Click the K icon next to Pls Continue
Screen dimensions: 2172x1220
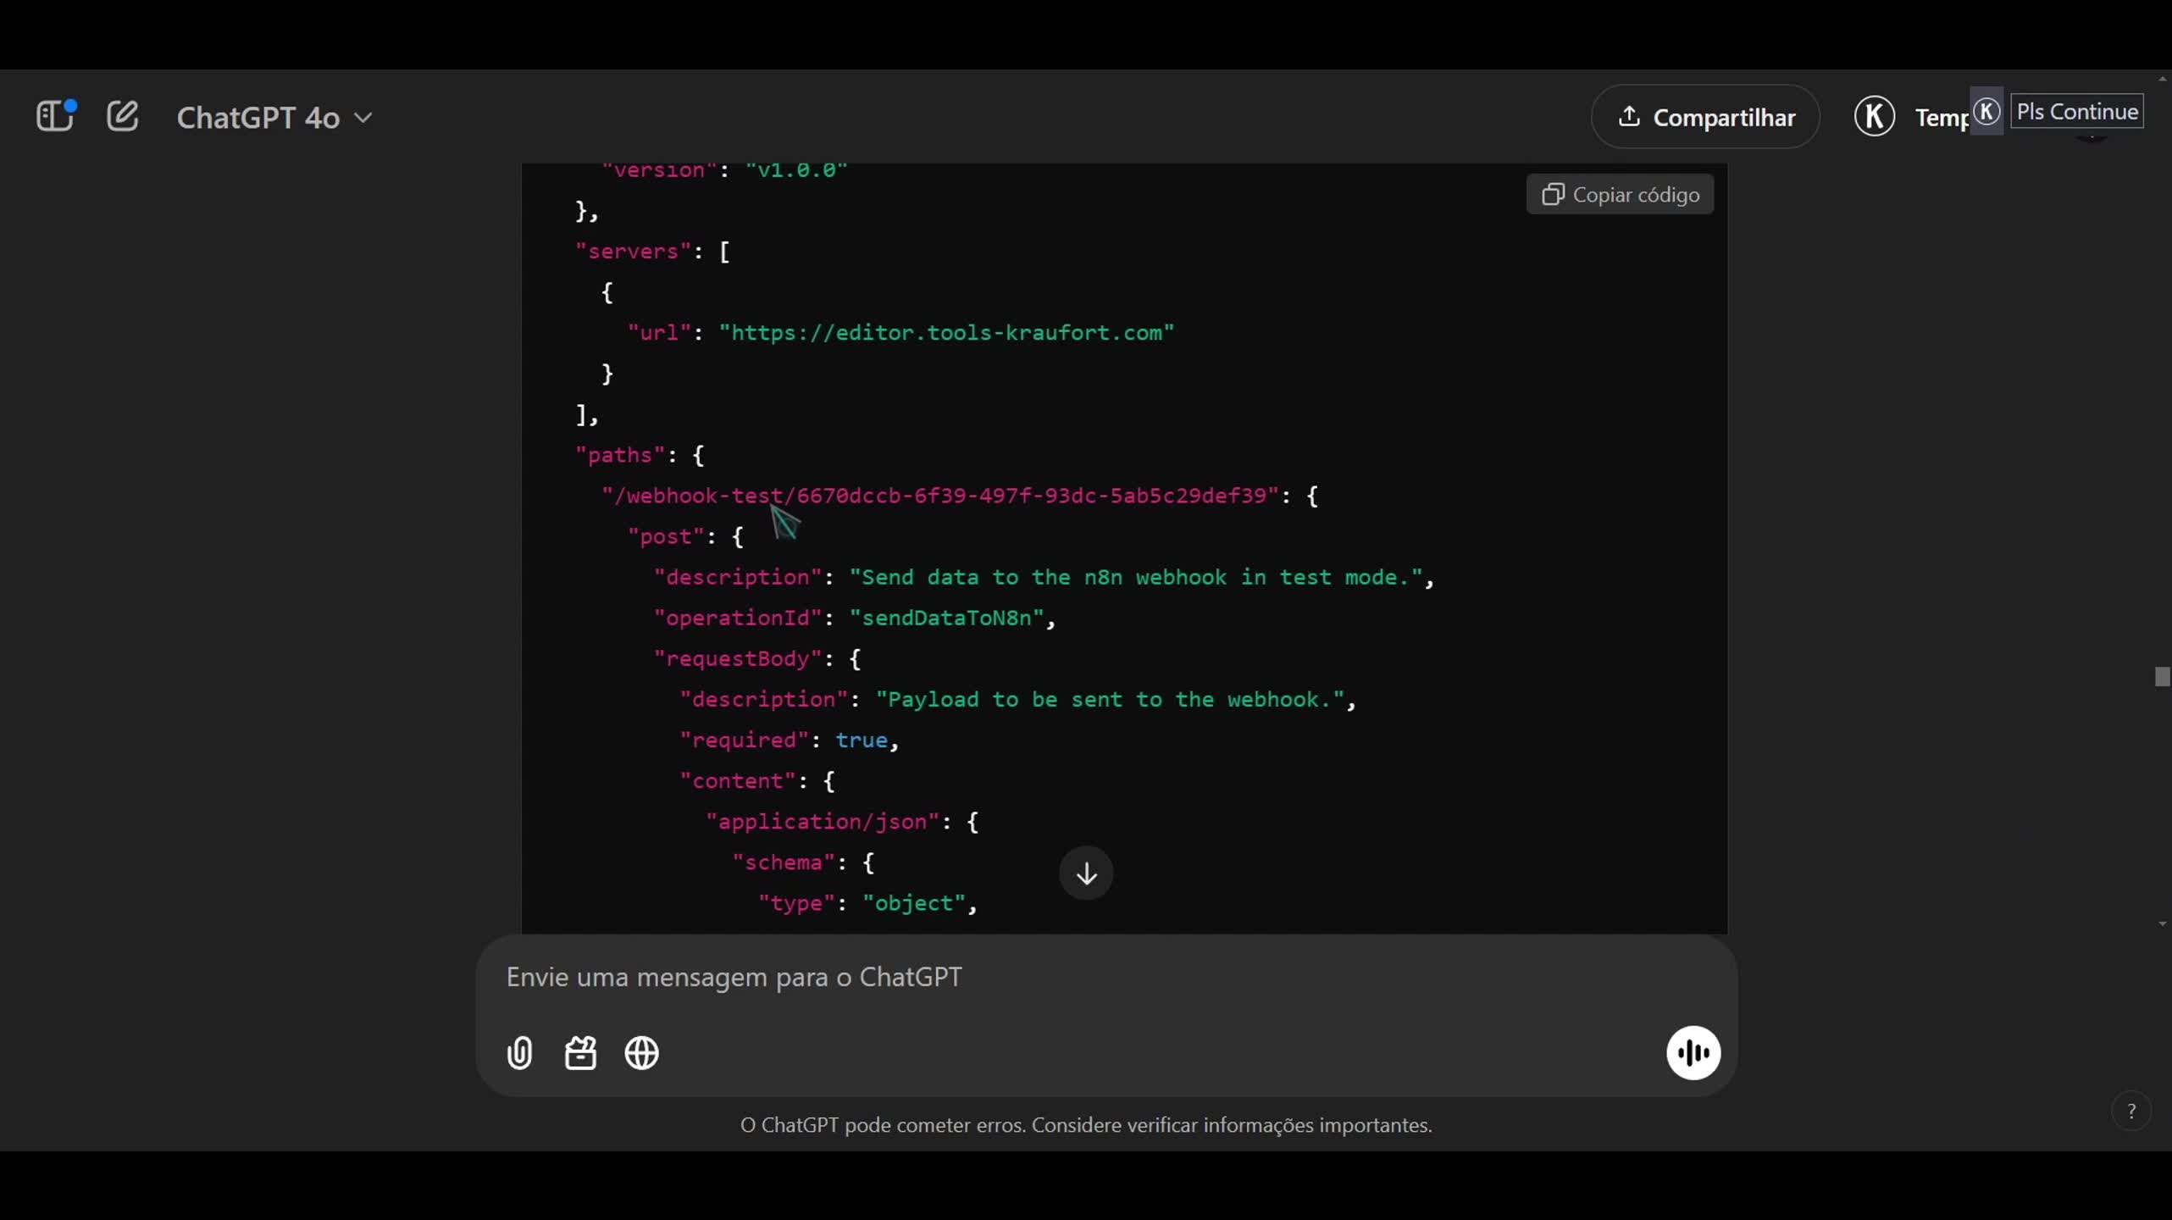(x=1988, y=111)
